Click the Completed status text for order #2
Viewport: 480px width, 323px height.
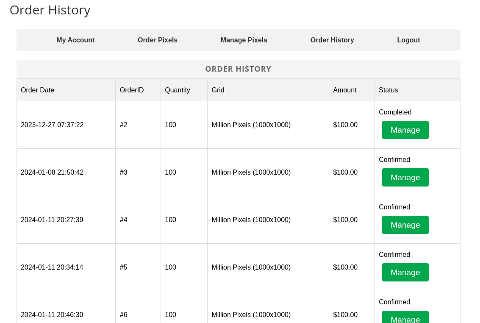pyautogui.click(x=395, y=112)
